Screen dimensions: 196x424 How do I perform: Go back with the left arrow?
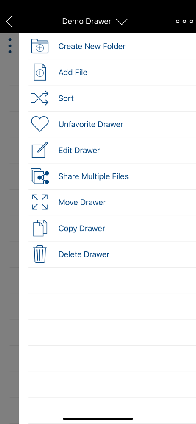9,21
